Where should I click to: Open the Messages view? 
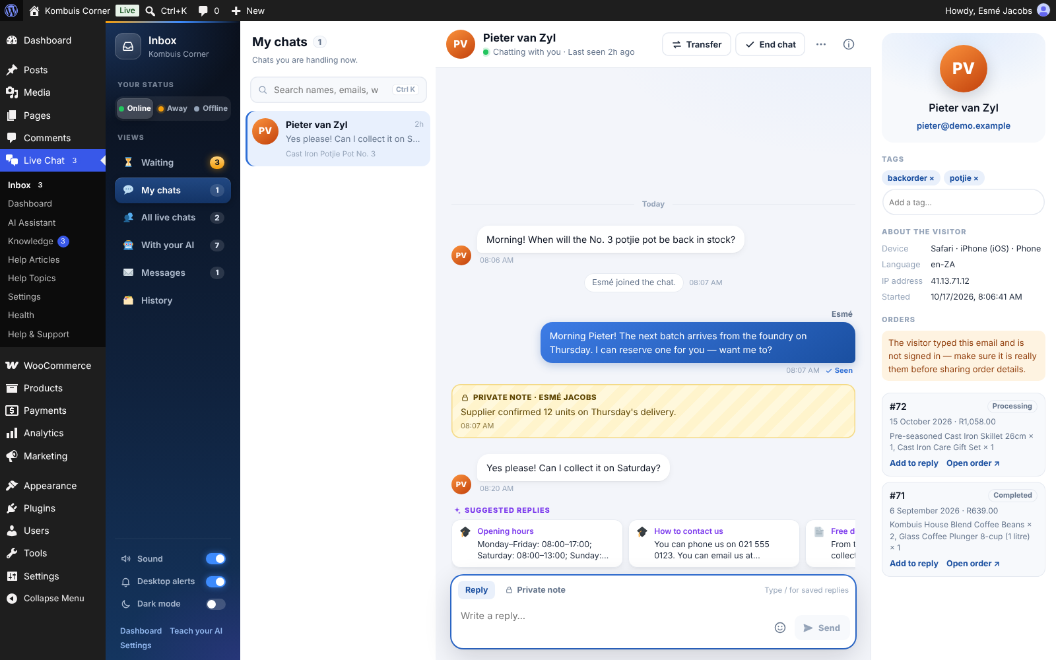[x=173, y=273]
